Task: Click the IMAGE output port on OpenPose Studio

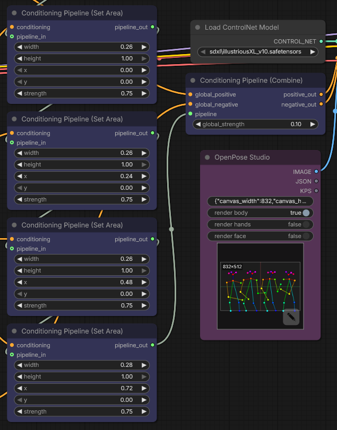Action: [317, 172]
